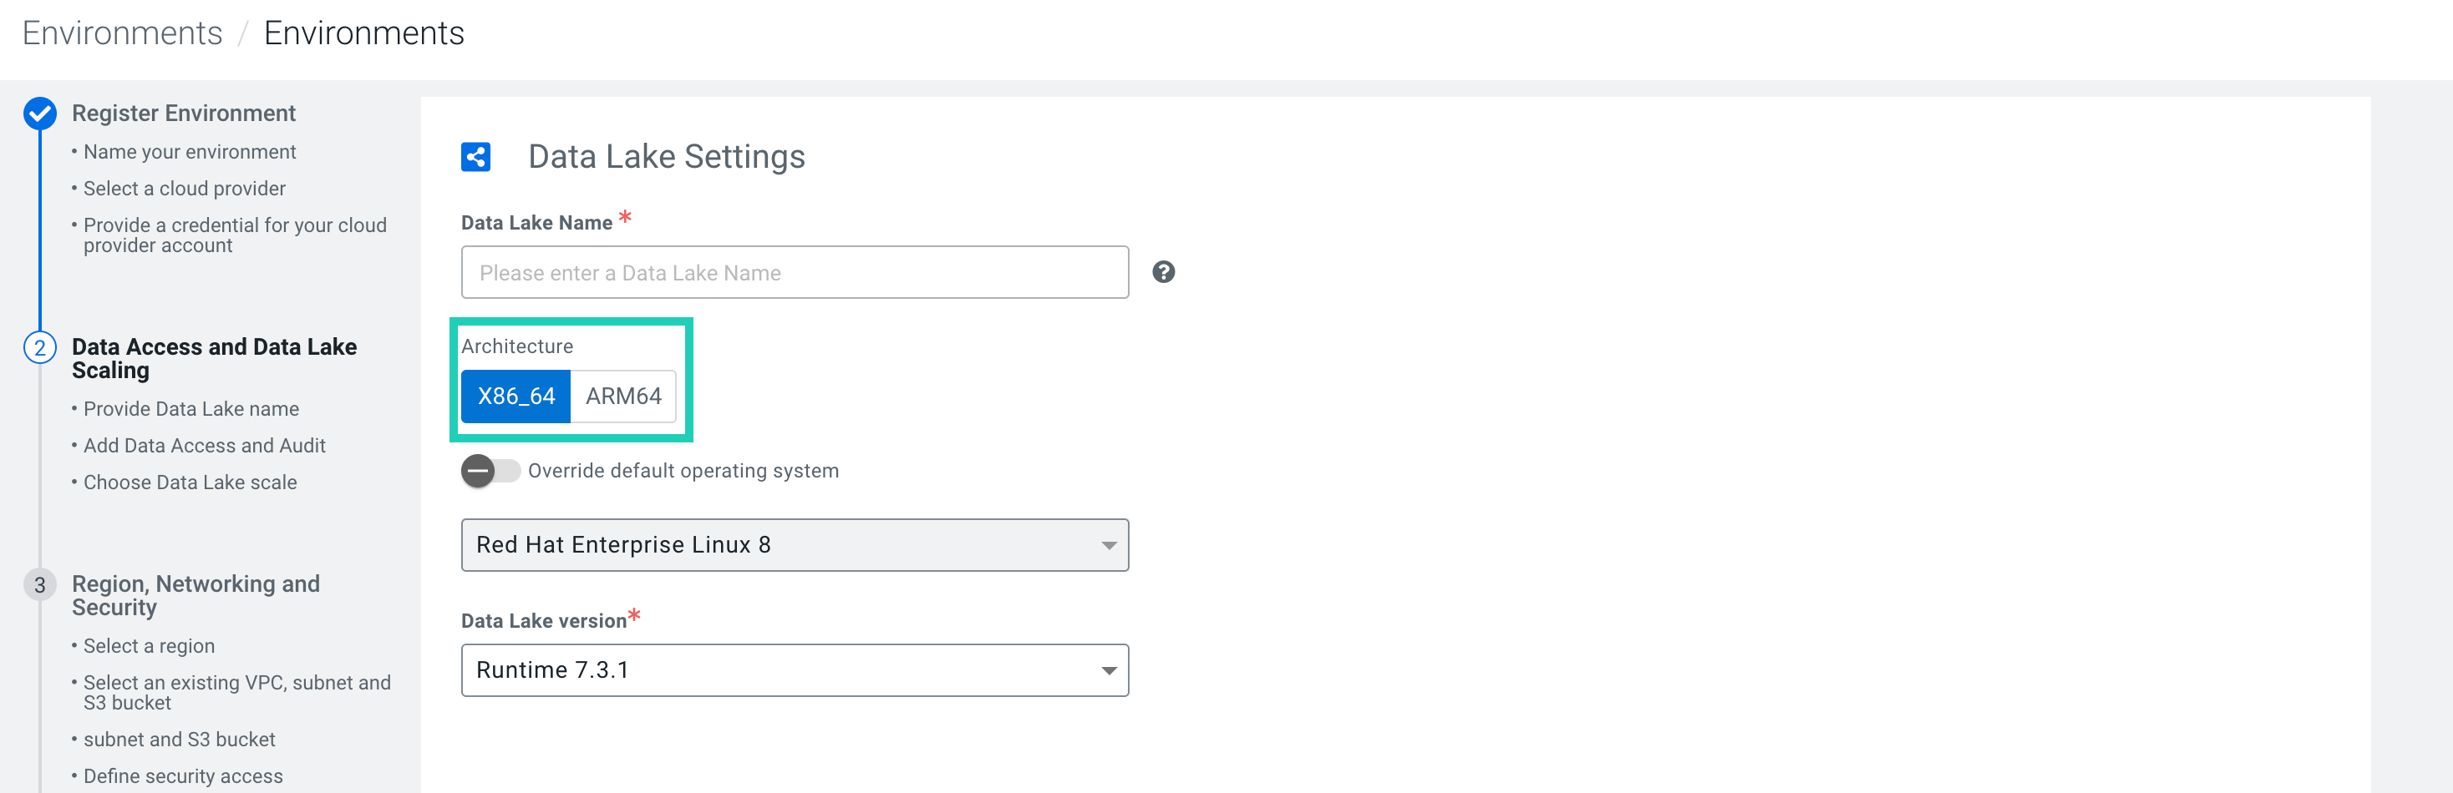Click the Register Environment checkmark icon

coord(40,114)
